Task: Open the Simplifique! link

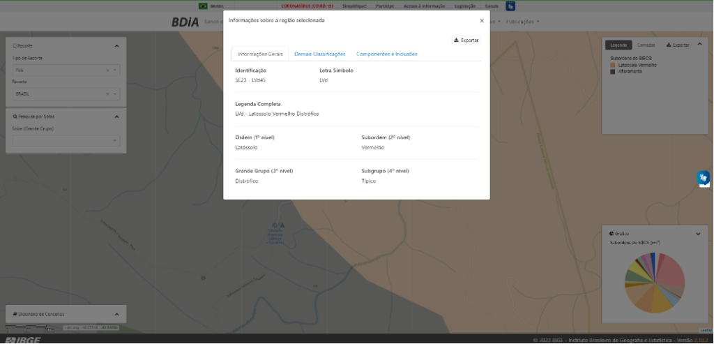Action: click(354, 6)
